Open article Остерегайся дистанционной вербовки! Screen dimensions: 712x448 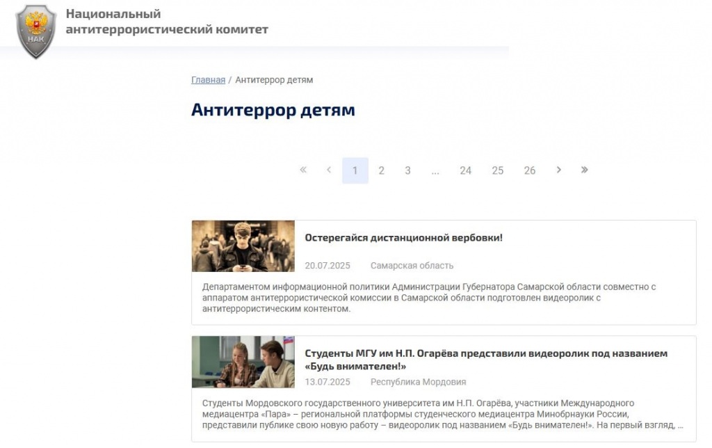pyautogui.click(x=403, y=238)
